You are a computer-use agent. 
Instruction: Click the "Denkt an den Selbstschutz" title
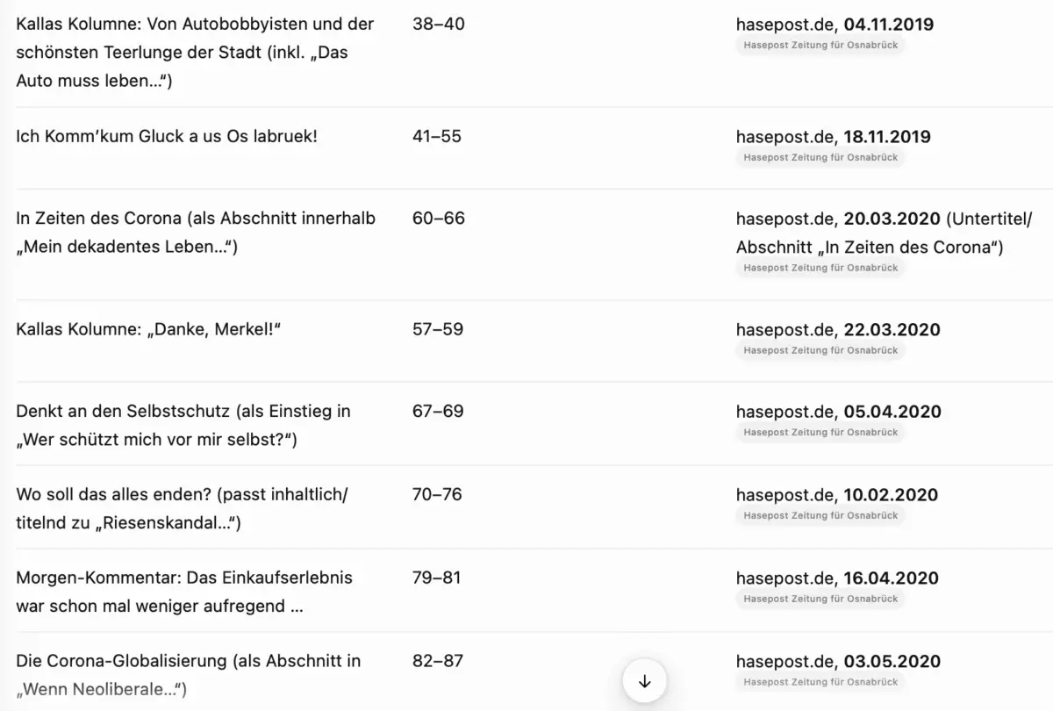click(x=182, y=411)
